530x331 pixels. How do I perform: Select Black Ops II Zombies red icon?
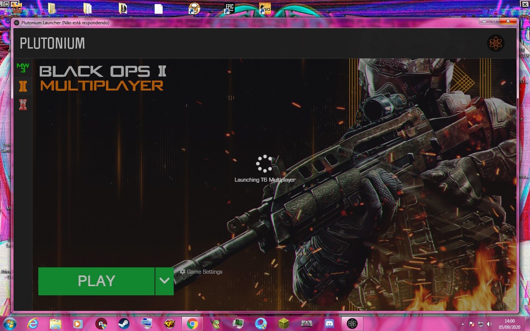[23, 105]
